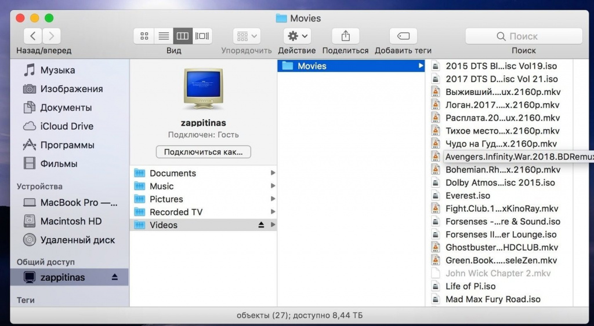
Task: Expand the Documents folder arrow
Action: pyautogui.click(x=273, y=173)
